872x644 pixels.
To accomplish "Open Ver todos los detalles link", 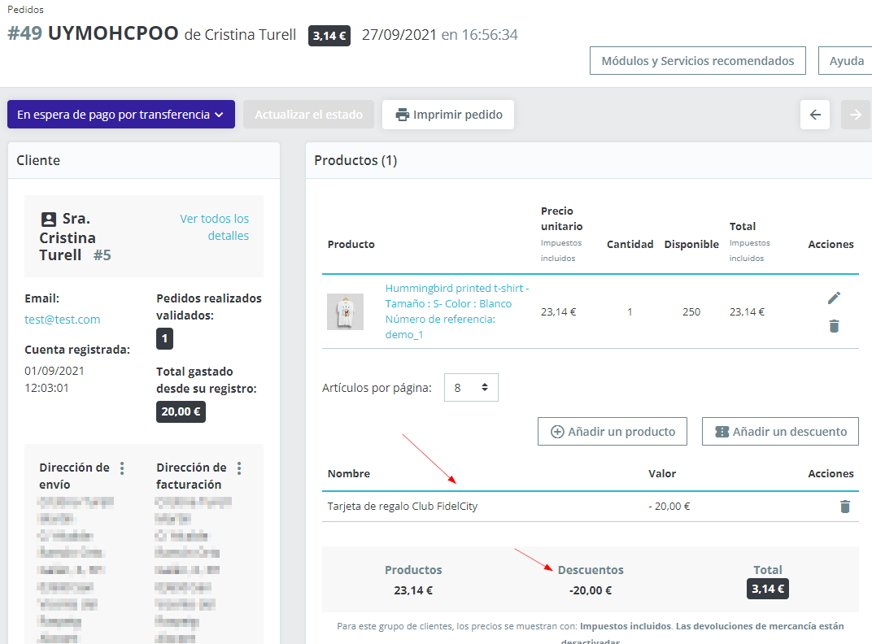I will (x=215, y=227).
